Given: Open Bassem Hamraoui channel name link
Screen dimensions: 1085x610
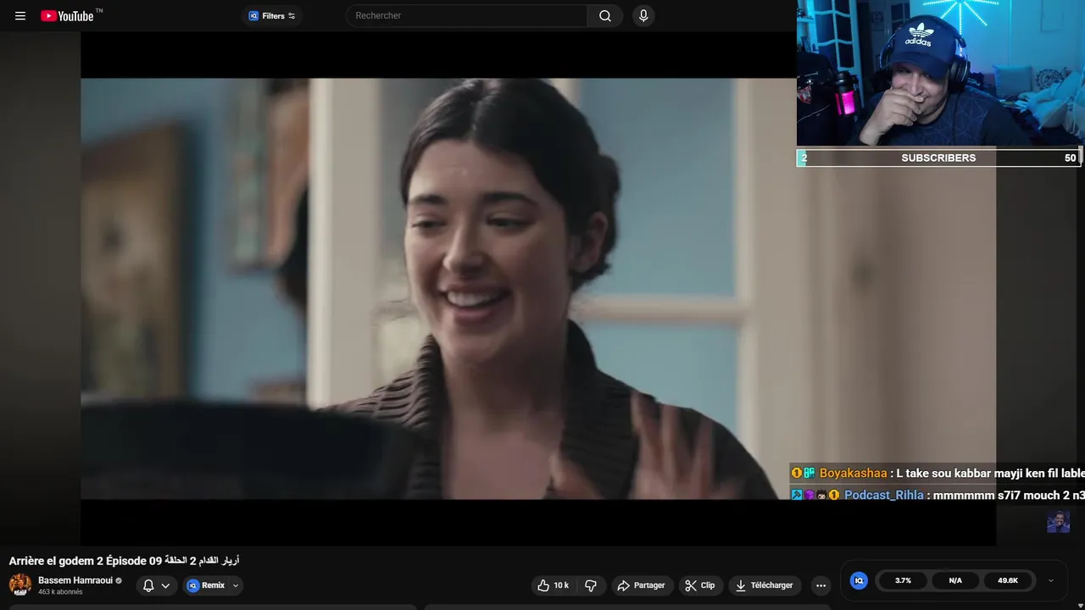Looking at the screenshot, I should (x=75, y=580).
